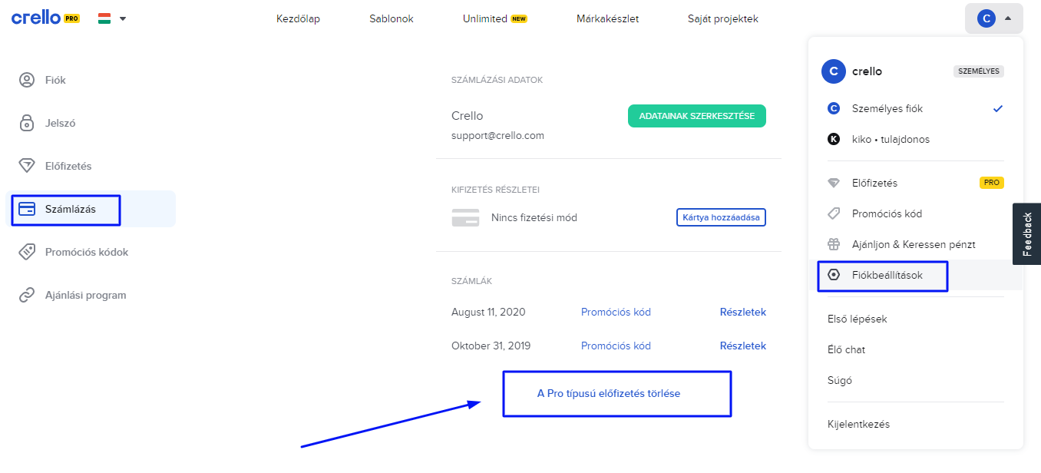
Task: Click the Nincs fizetési mód text
Action: (534, 217)
